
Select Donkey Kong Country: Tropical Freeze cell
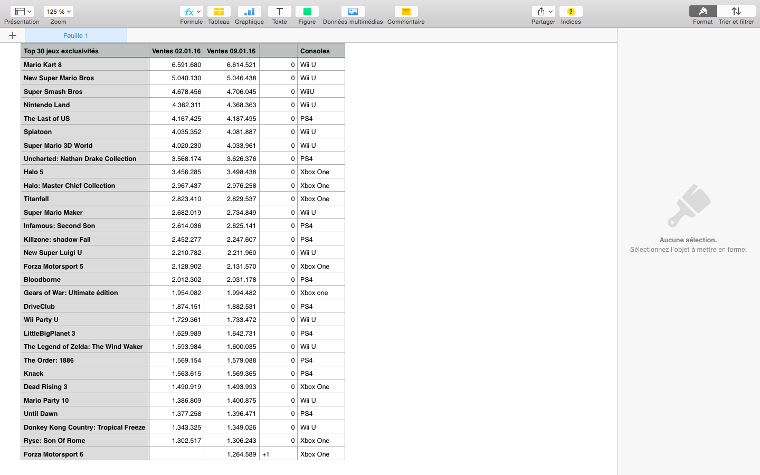point(85,427)
